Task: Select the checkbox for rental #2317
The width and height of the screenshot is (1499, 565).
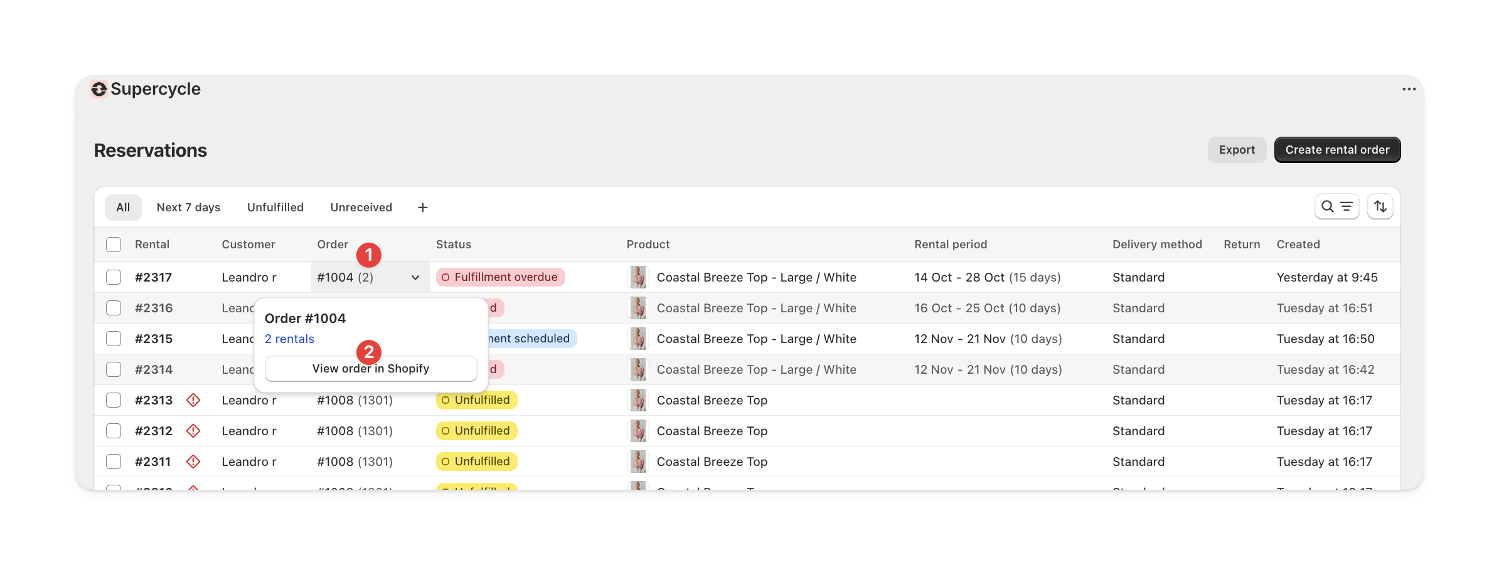Action: click(114, 277)
